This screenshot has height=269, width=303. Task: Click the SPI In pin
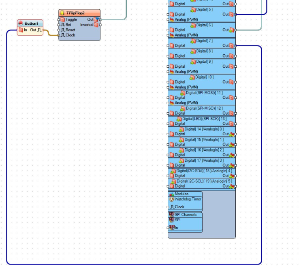[169, 228]
